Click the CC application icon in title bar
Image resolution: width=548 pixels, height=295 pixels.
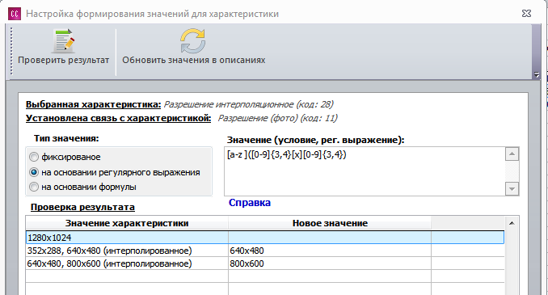pos(15,14)
